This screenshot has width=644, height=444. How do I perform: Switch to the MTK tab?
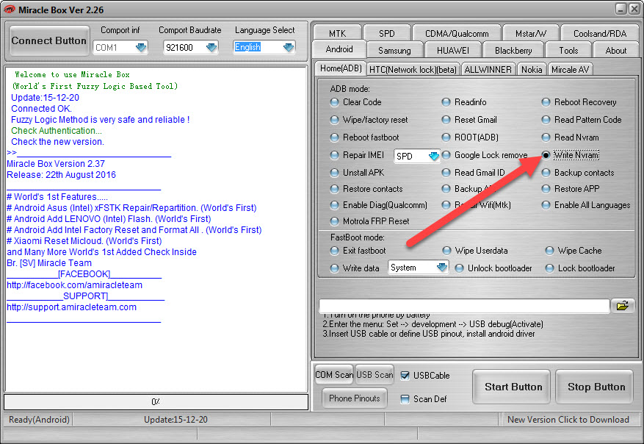(337, 33)
